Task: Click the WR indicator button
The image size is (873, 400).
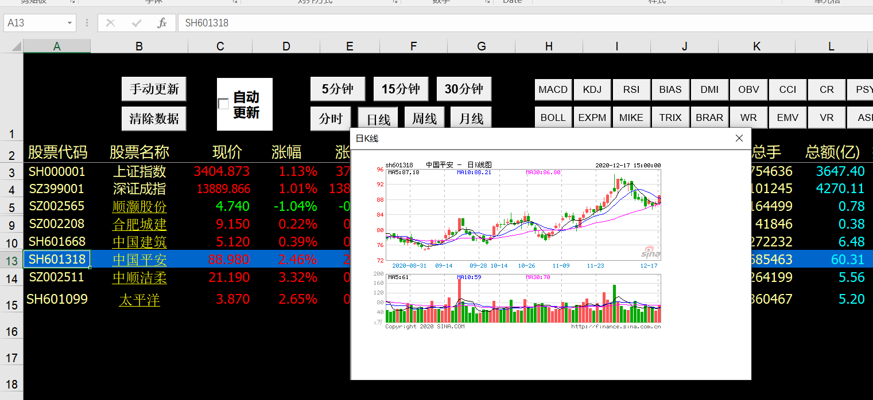Action: (748, 117)
